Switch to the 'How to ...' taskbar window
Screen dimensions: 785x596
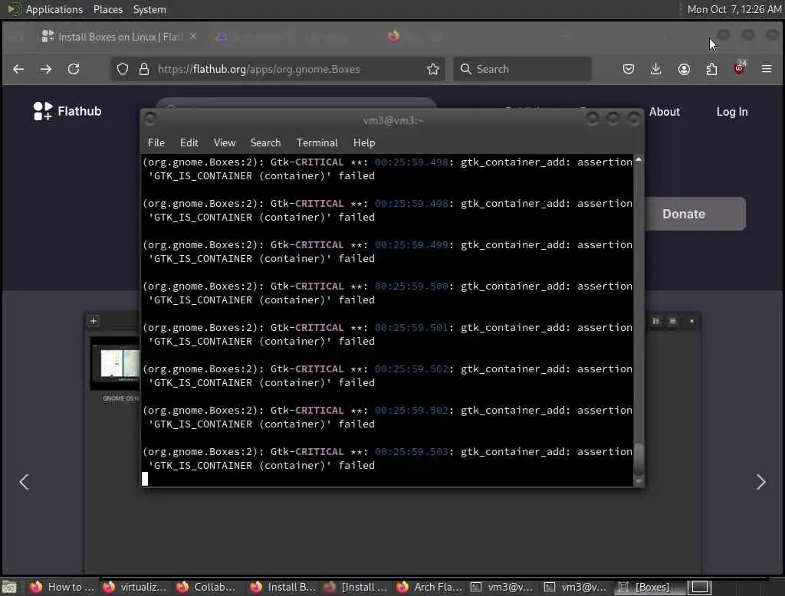[61, 587]
